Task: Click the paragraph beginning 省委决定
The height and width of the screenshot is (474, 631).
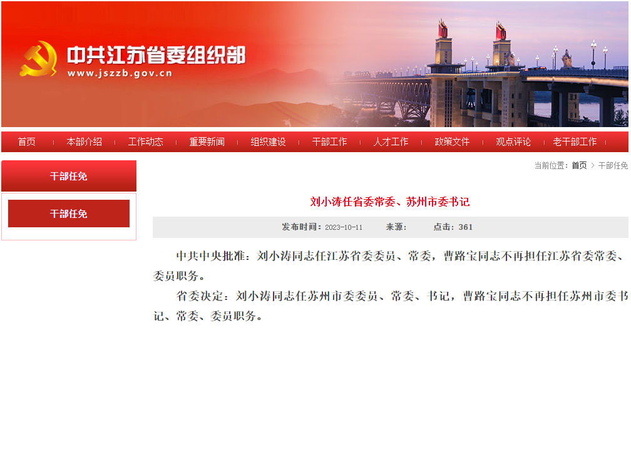Action: tap(391, 306)
